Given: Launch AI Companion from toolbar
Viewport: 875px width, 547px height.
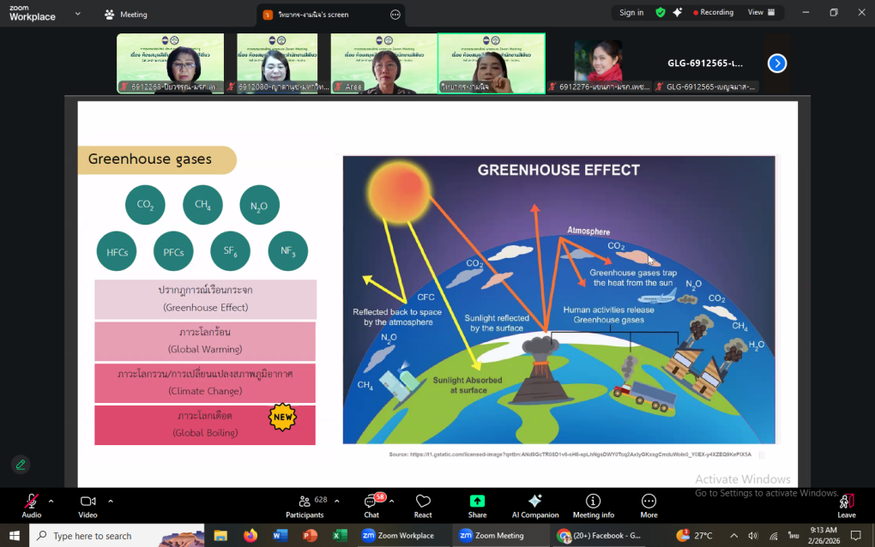Looking at the screenshot, I should click(534, 505).
